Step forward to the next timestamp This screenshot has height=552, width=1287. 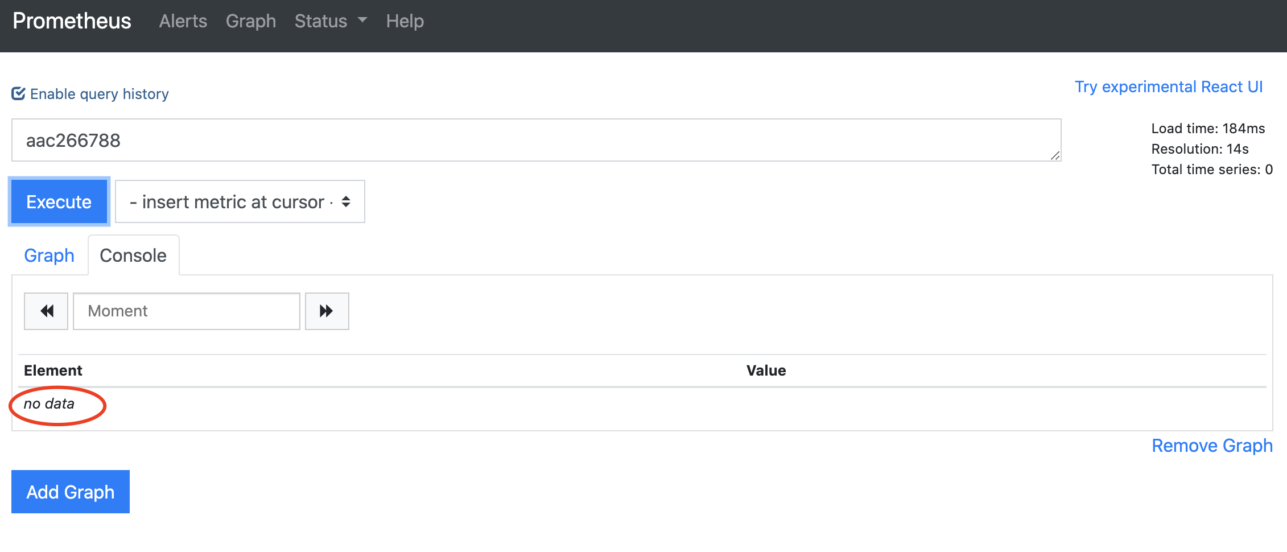[x=327, y=311]
